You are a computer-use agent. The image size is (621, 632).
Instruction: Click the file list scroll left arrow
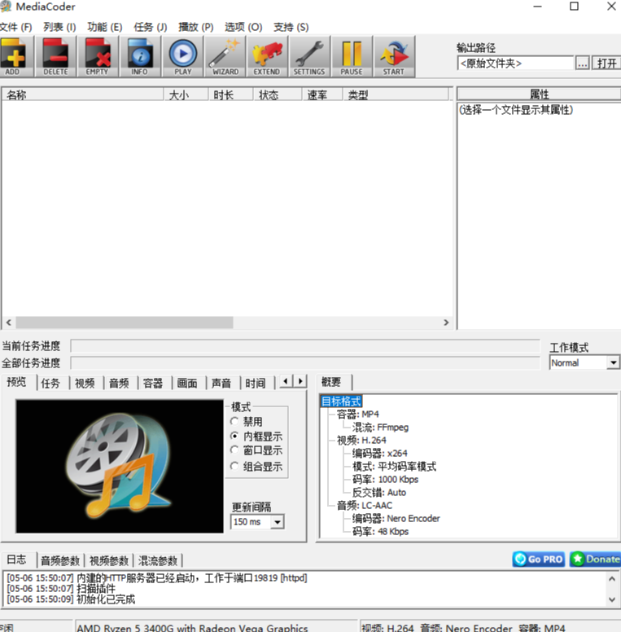click(8, 323)
